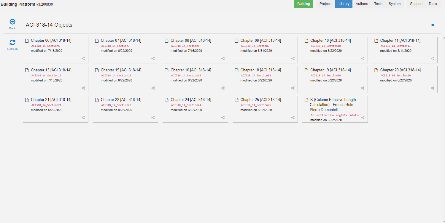The width and height of the screenshot is (445, 223).
Task: Open Chapter 21 [ACI 318-14] title
Action: pos(51,100)
